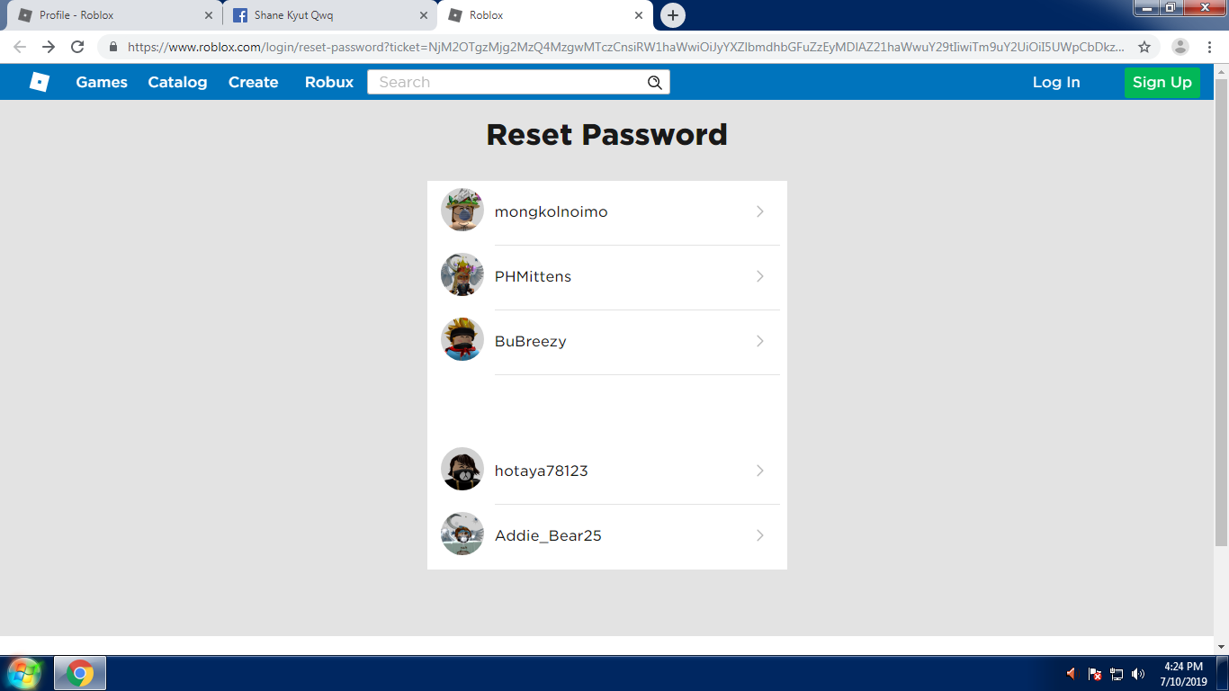Open a new browser tab

(x=672, y=15)
